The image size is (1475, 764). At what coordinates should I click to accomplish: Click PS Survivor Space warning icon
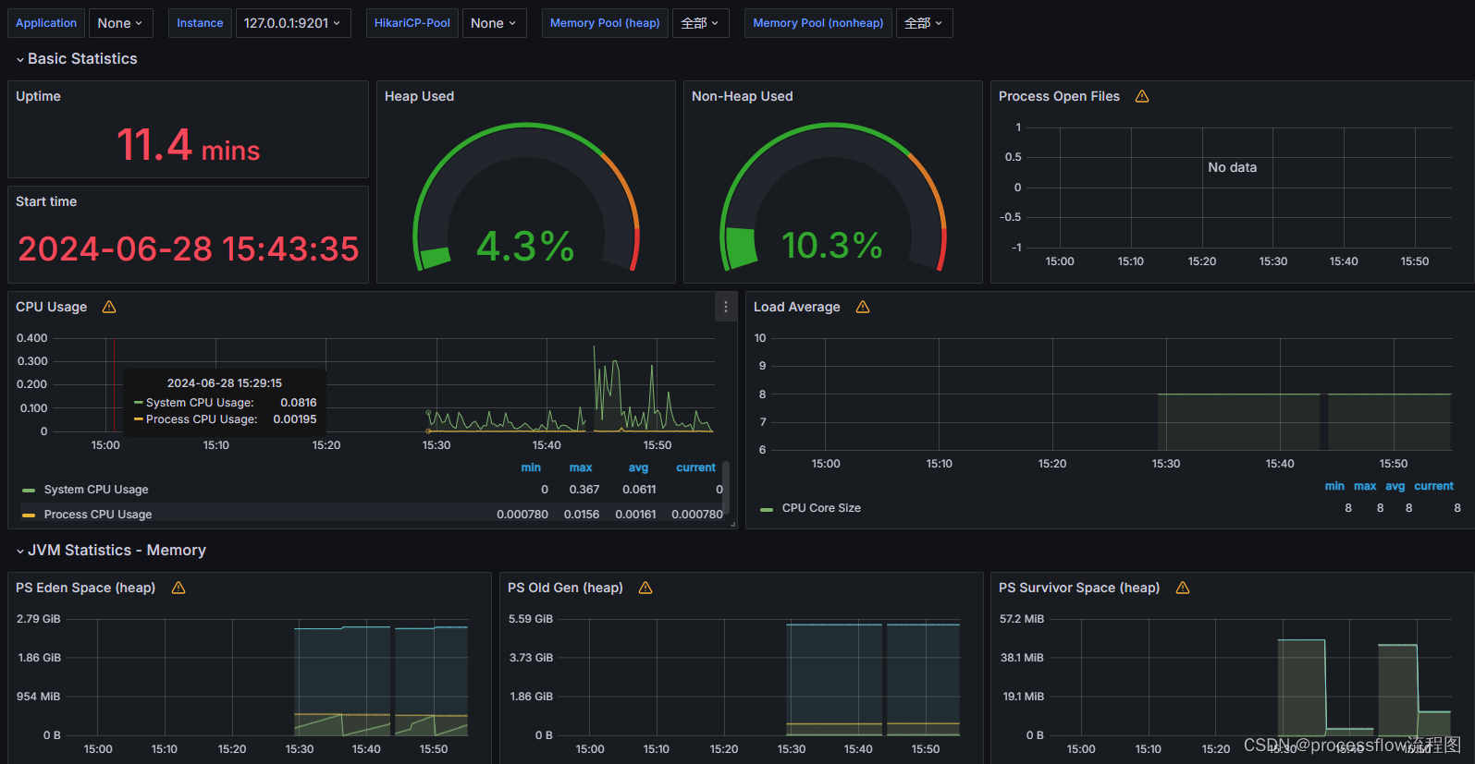[x=1183, y=588]
